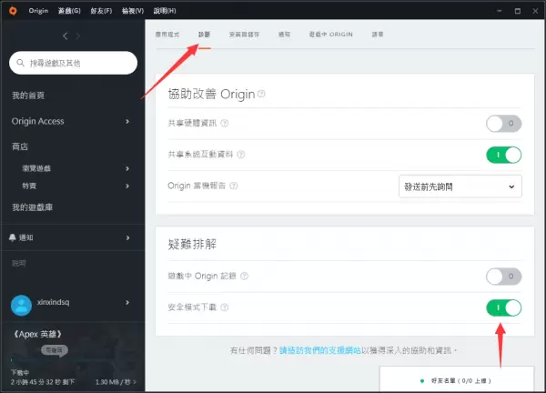Open download queue via 1.30 MB/秒 arrow
Viewport: 546px width, 393px height.
[x=135, y=382]
